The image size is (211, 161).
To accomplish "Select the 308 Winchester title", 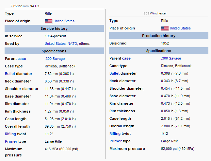I will coord(155,13).
